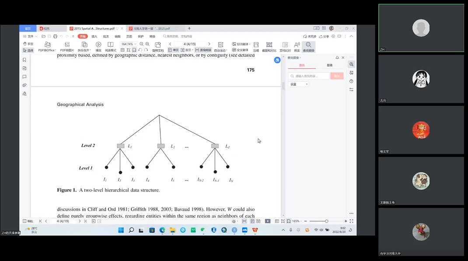468x261 pixels.
Task: Click the find content search input field
Action: pos(310,76)
